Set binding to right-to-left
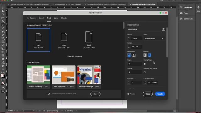This screenshot has height=113, width=201. pyautogui.click(x=149, y=55)
